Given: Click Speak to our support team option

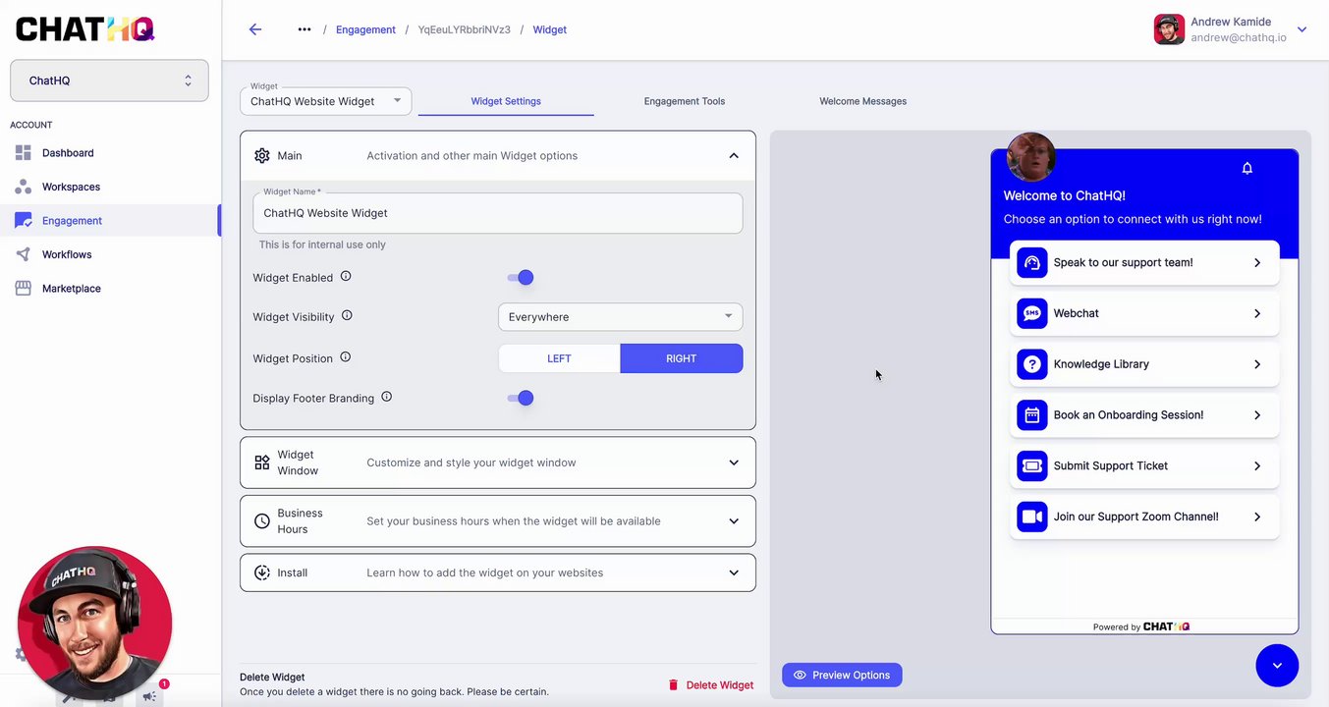Looking at the screenshot, I should point(1144,263).
